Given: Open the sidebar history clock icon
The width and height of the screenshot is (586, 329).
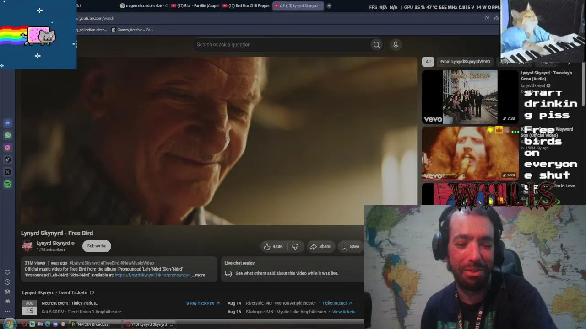Looking at the screenshot, I should click(x=7, y=282).
